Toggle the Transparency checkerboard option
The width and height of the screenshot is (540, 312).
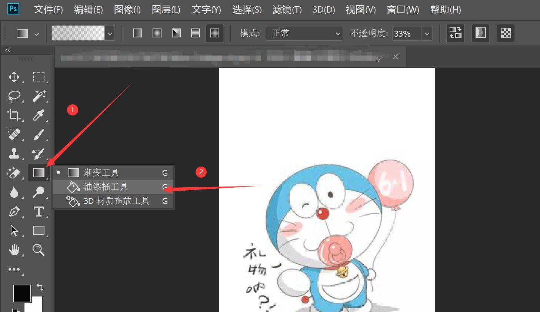(506, 33)
